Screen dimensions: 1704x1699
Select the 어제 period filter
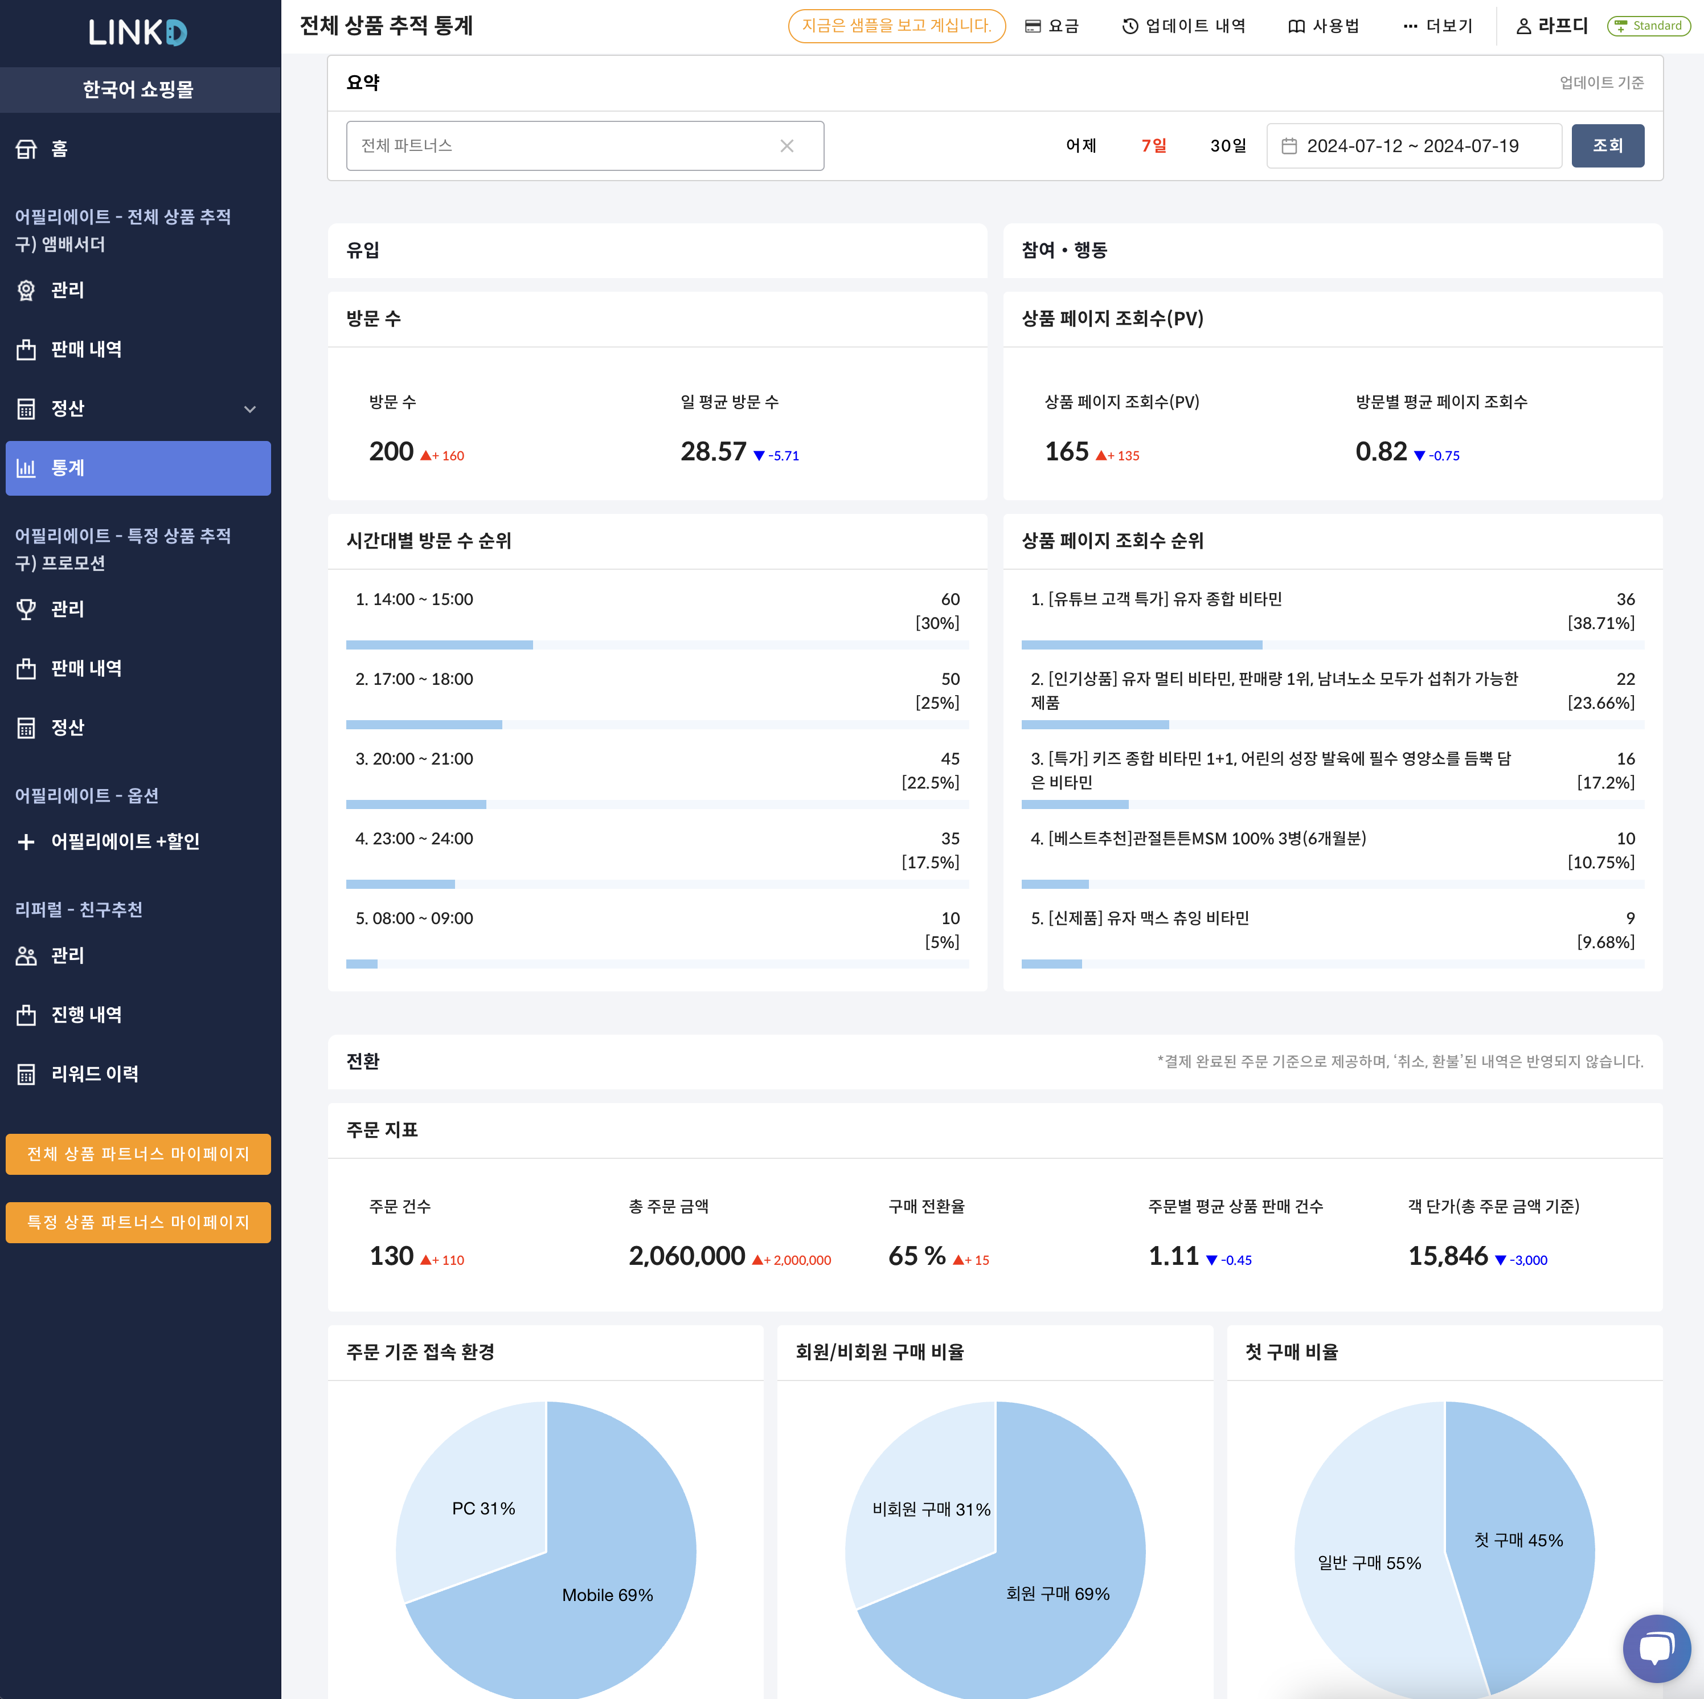coord(1082,145)
